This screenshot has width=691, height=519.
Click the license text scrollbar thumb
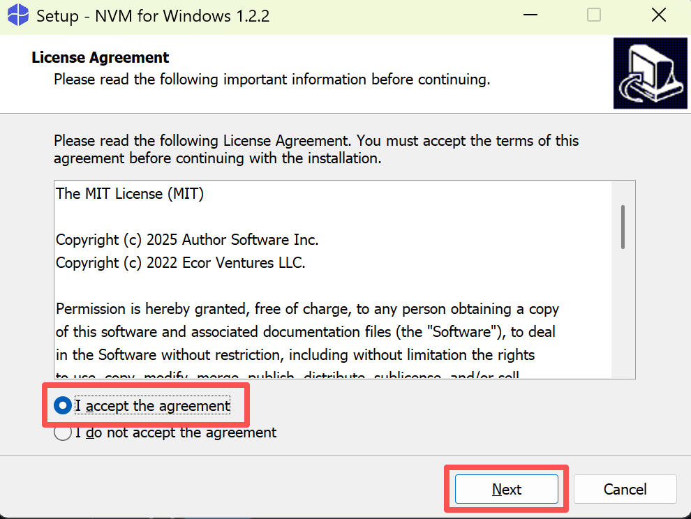[623, 227]
